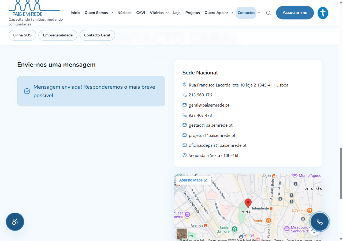Expand the Quero Apoiar dropdown
Image resolution: width=343 pixels, height=241 pixels.
pos(232,13)
